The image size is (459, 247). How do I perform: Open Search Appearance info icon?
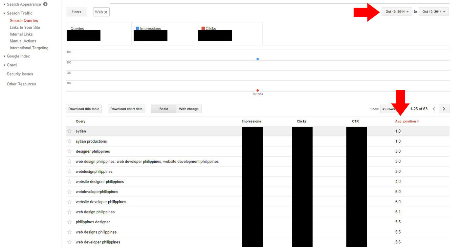pos(45,4)
